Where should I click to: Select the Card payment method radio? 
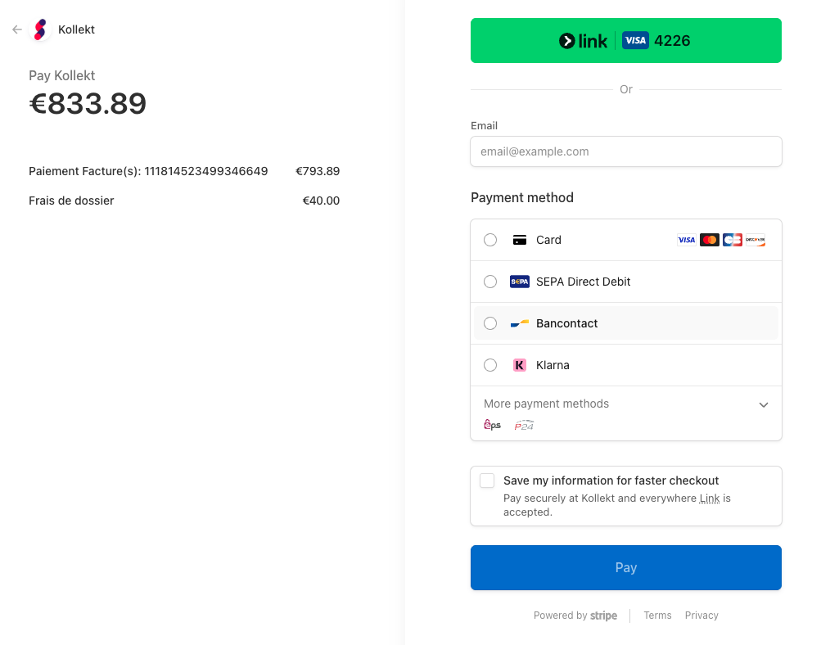(x=489, y=240)
